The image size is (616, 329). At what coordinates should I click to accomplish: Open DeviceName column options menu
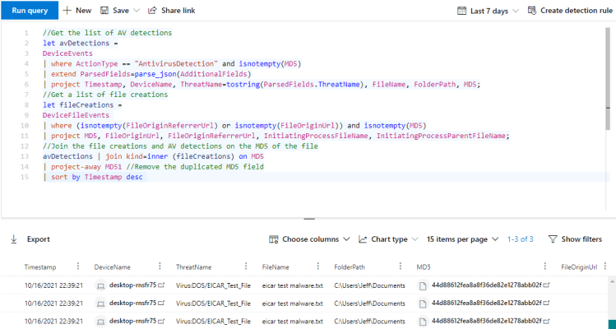click(160, 267)
